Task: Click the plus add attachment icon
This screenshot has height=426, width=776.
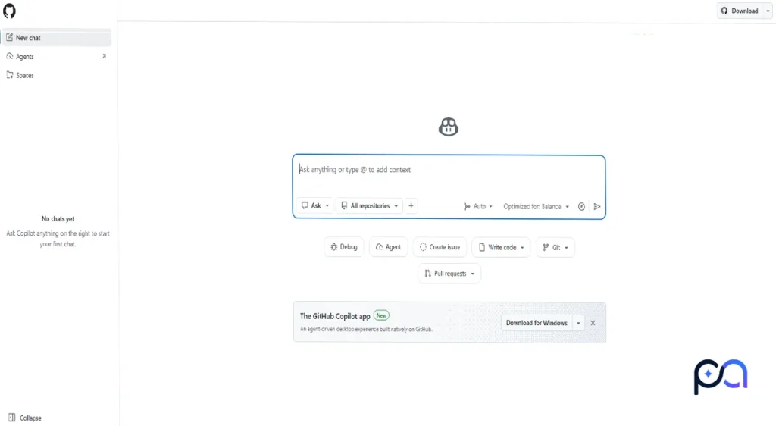Action: coord(411,206)
